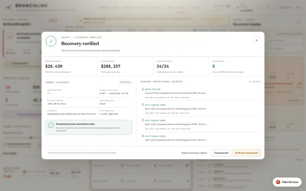
Task: Click the "CHANGED OPERATIONAL OBJECTS" header
Action: pyautogui.click(x=161, y=81)
